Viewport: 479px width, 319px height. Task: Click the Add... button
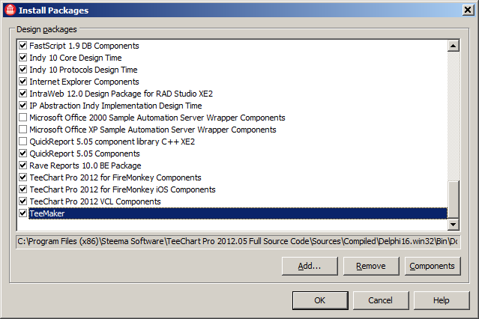pyautogui.click(x=310, y=266)
